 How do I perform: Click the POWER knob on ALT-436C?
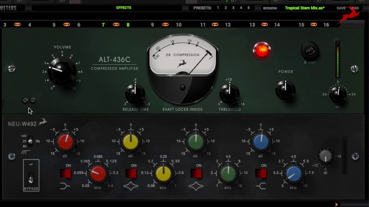pyautogui.click(x=285, y=90)
